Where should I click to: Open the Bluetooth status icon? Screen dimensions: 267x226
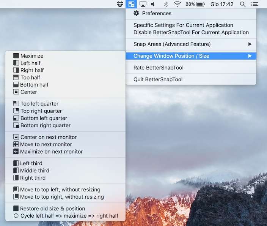(x=166, y=4)
